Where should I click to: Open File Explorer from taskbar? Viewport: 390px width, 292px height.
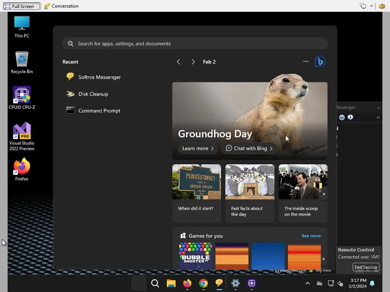(171, 283)
